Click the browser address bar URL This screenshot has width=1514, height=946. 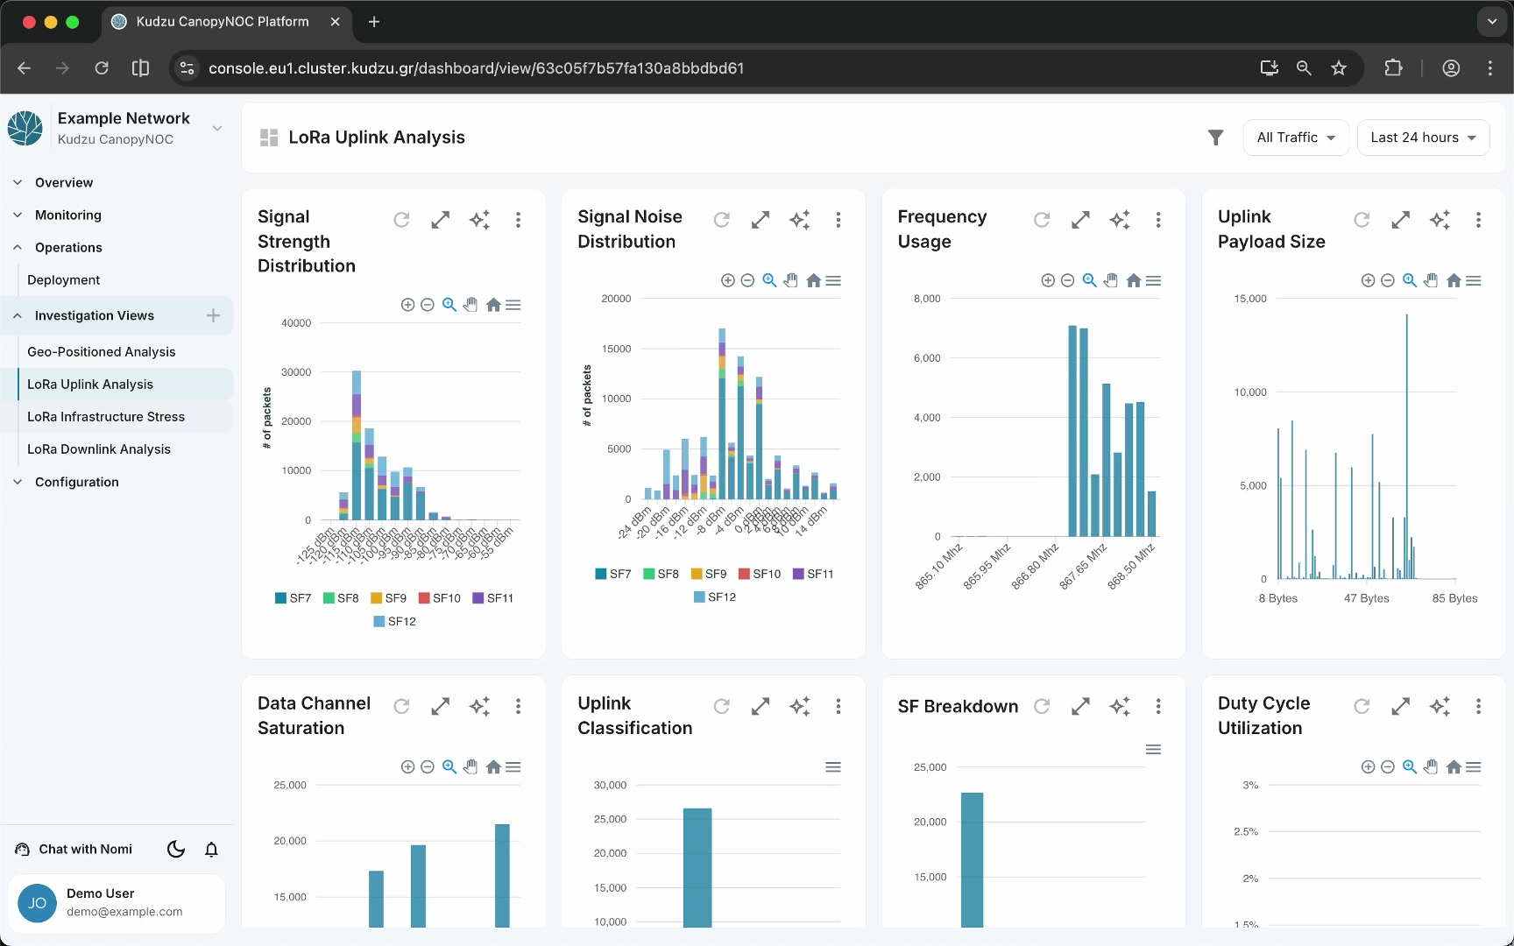tap(476, 68)
